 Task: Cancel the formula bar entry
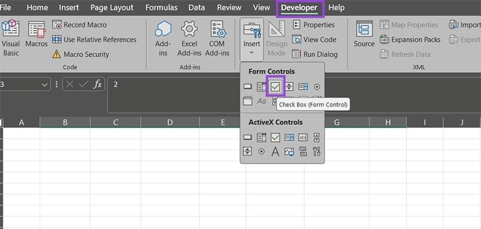pyautogui.click(x=70, y=85)
